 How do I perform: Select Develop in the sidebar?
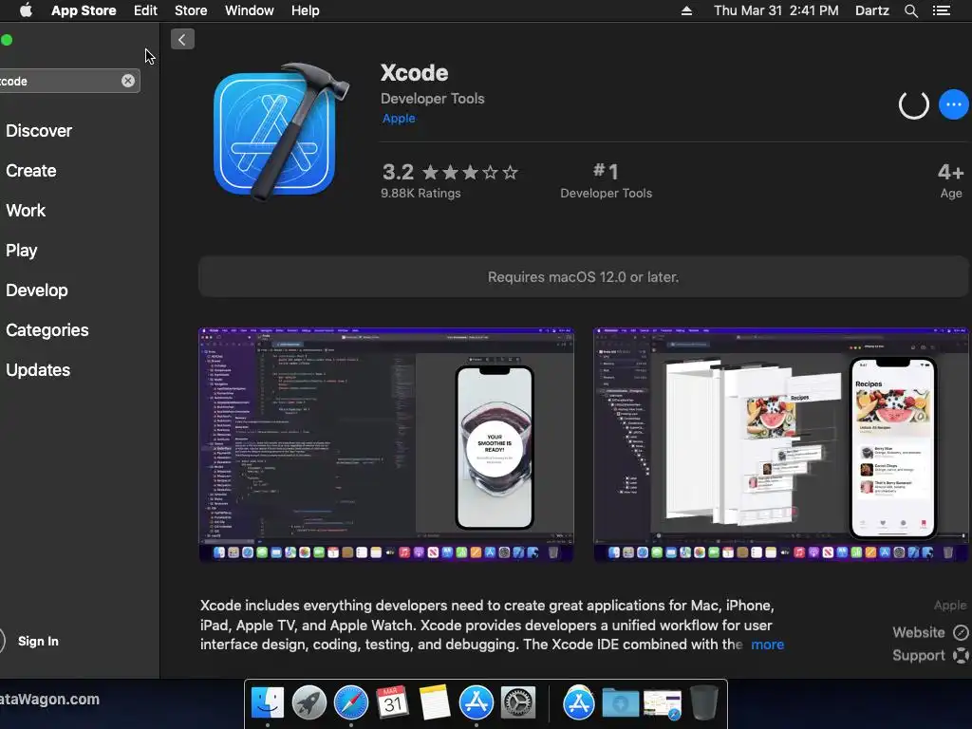(37, 290)
